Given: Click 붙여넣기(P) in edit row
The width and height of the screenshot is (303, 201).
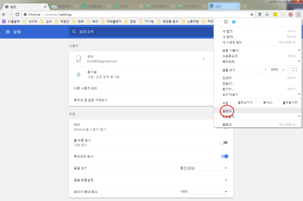Looking at the screenshot, I should 290,103.
